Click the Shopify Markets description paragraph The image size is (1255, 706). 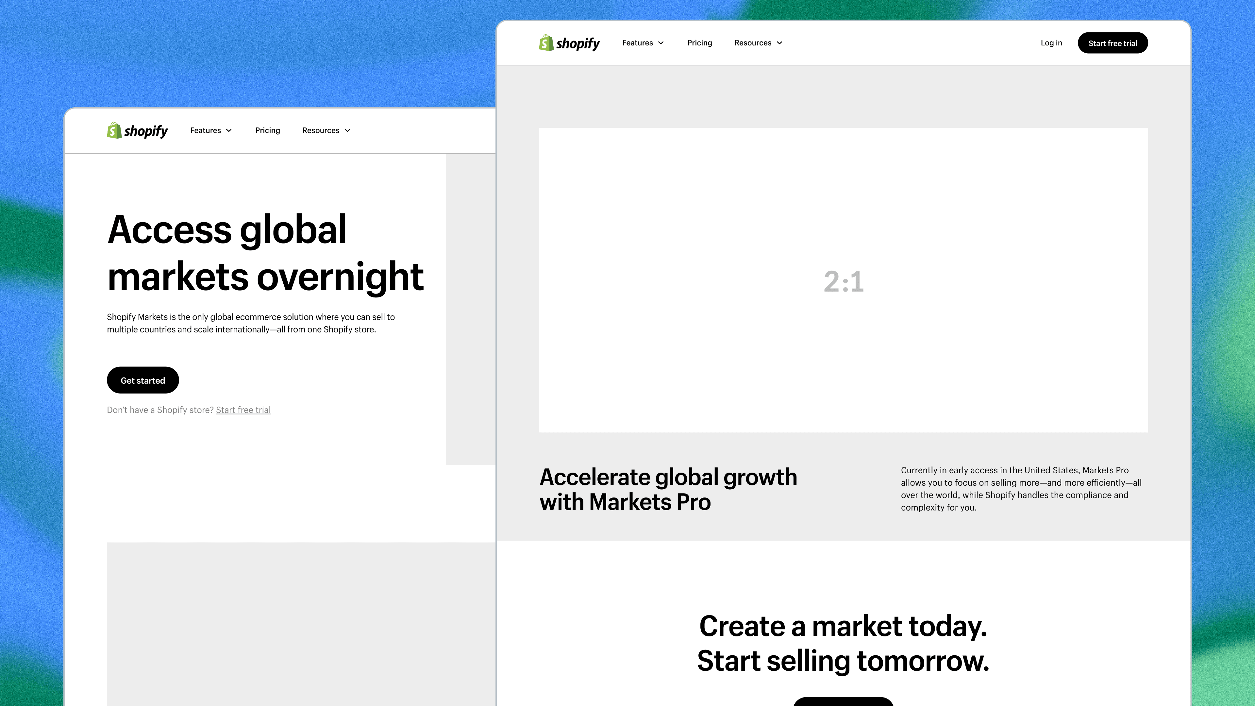251,323
